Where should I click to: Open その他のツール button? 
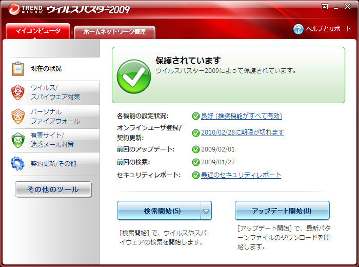pos(53,189)
